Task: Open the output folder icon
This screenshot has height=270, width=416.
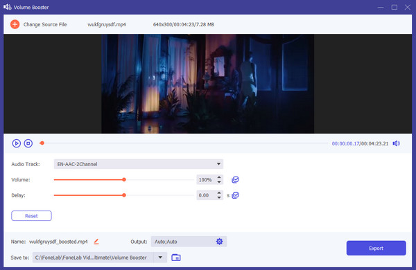Action: coord(176,258)
